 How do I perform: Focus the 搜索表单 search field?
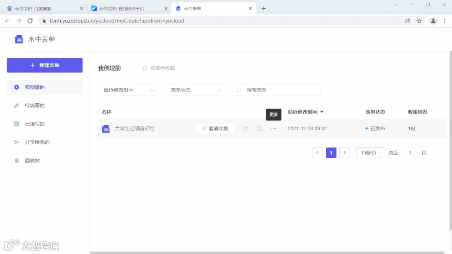276,90
